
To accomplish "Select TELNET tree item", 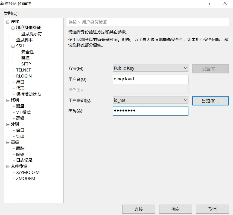I will (24, 70).
